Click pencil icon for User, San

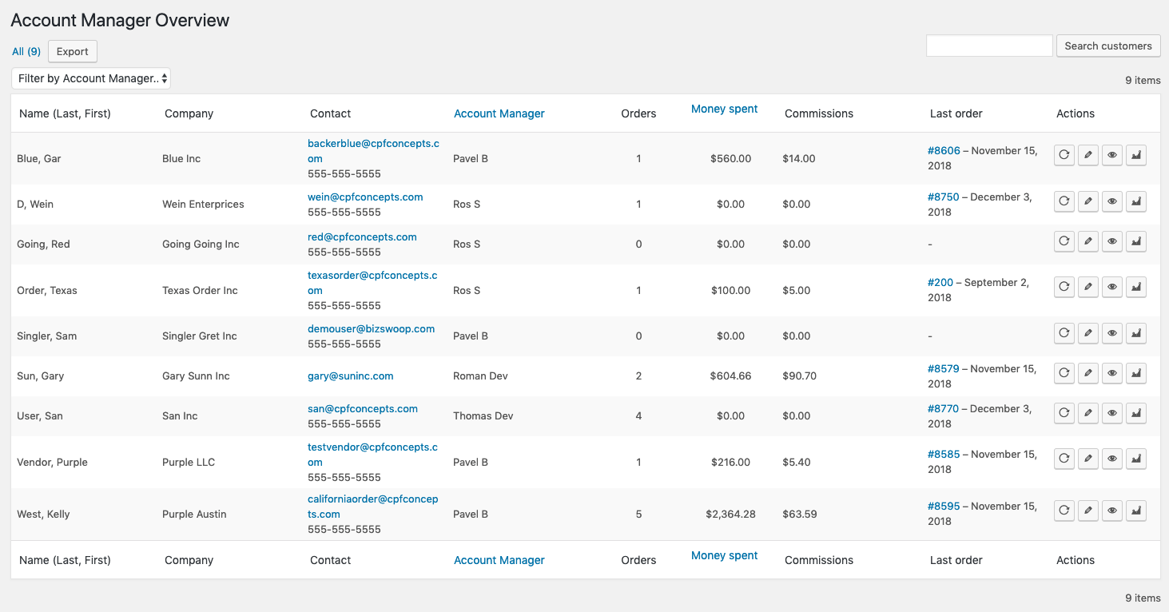coord(1087,413)
